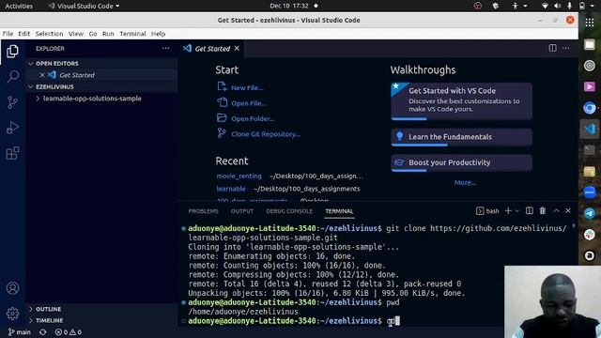
Task: Open the Visual Studio Code app menu
Action: (84, 6)
